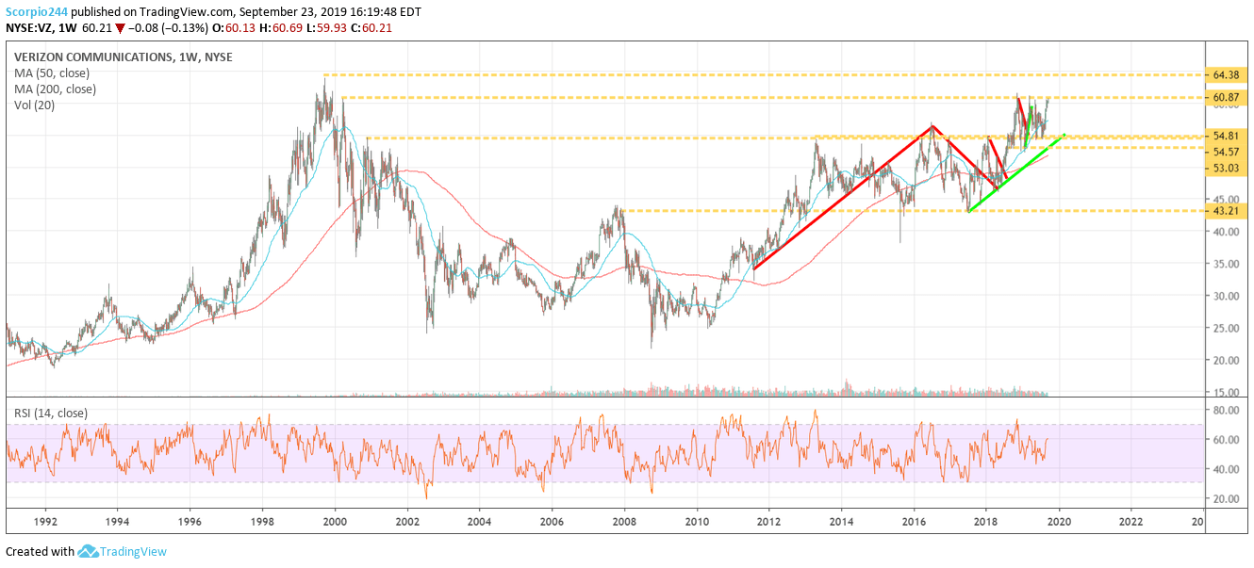Click the 1998 year on time axis
Image resolution: width=1254 pixels, height=568 pixels.
coord(262,521)
